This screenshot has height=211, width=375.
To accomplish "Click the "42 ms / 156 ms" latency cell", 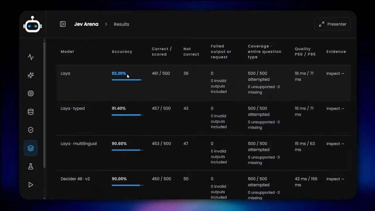I will (x=306, y=182).
